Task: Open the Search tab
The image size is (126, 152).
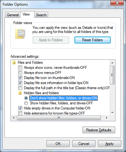Action: [41, 15]
